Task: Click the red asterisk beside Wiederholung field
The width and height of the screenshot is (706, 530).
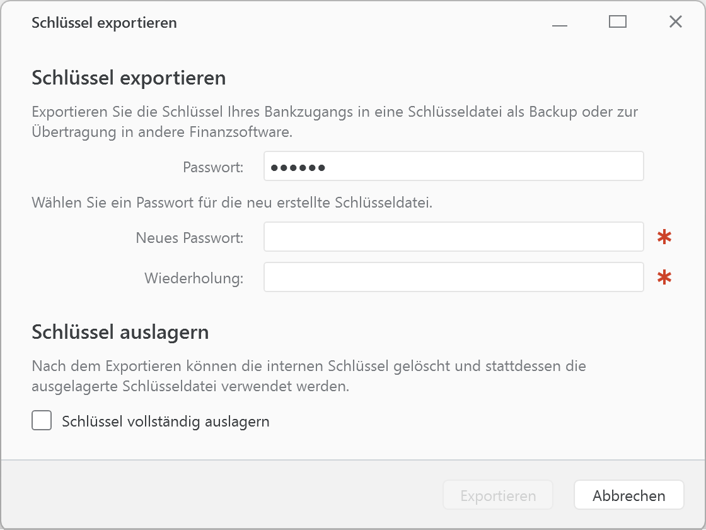Action: (665, 277)
